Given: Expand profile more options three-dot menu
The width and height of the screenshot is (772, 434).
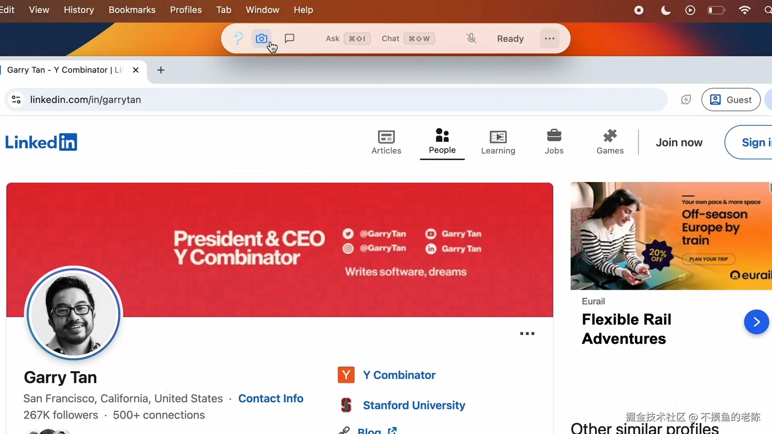Looking at the screenshot, I should pyautogui.click(x=527, y=334).
